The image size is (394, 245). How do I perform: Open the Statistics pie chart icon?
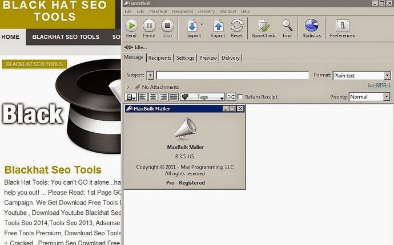pos(312,26)
